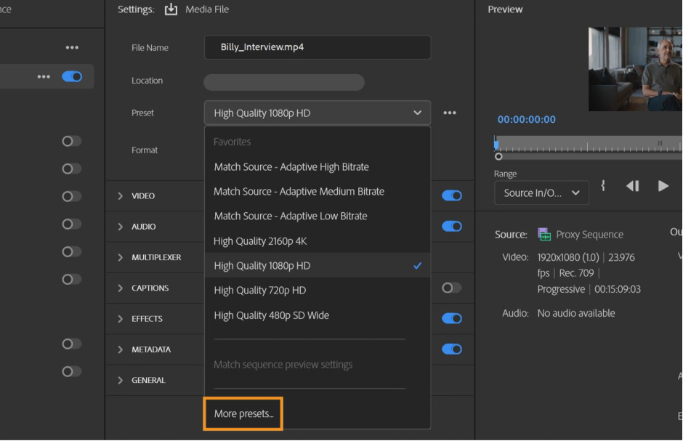Expand the VIDEO settings section
Image resolution: width=683 pixels, height=441 pixels.
click(x=120, y=196)
